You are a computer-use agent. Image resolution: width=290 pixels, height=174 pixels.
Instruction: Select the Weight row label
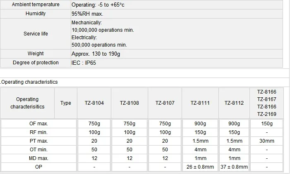pyautogui.click(x=36, y=54)
